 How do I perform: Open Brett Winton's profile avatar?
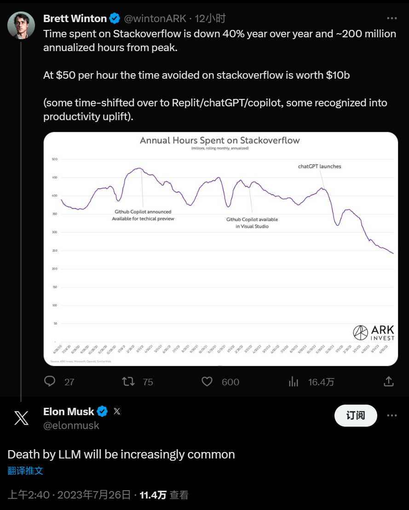(21, 25)
